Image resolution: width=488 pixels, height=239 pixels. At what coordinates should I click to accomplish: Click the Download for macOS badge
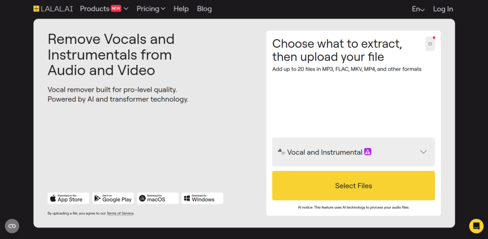coord(158,198)
